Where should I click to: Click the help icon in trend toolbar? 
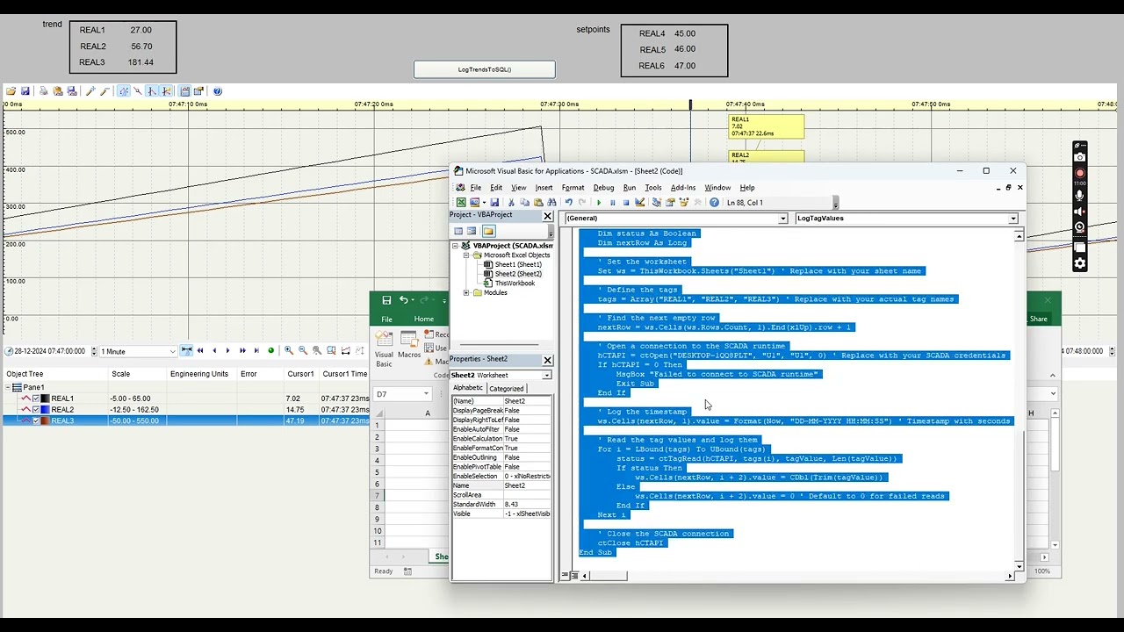click(217, 91)
